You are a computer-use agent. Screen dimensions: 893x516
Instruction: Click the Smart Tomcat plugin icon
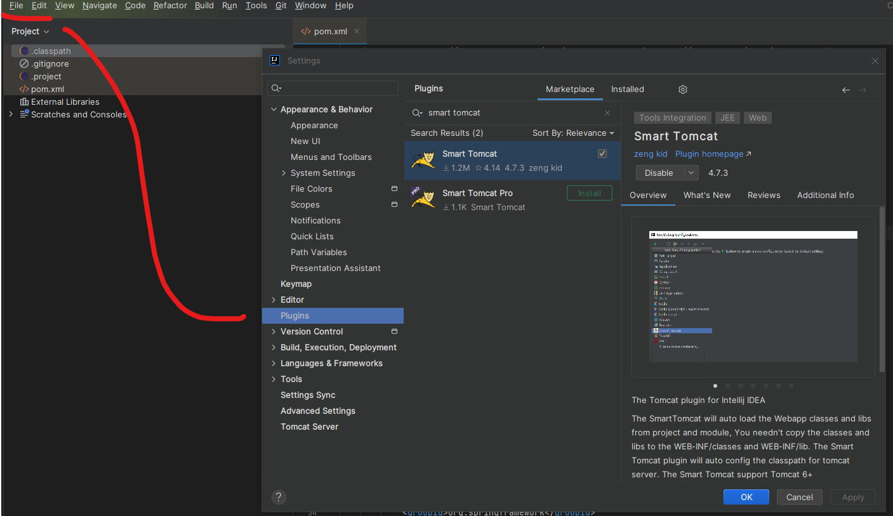click(423, 160)
